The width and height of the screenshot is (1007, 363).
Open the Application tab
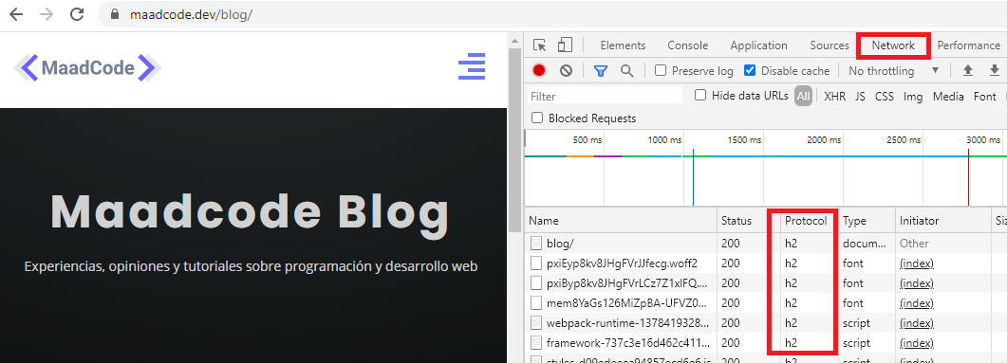point(758,45)
